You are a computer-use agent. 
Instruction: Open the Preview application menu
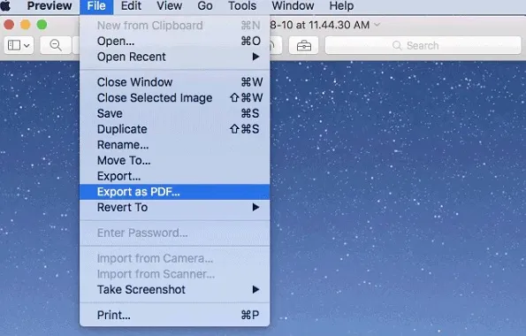(50, 5)
